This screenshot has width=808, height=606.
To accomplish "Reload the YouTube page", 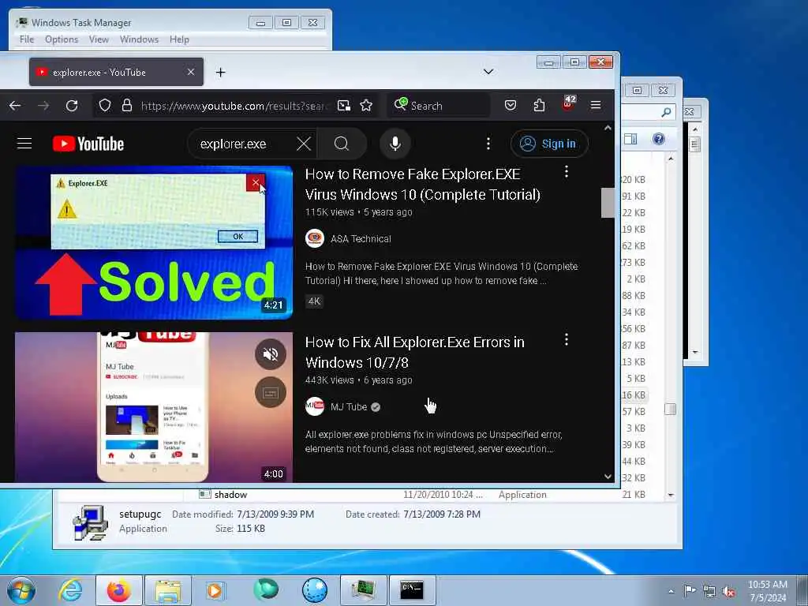I will [72, 106].
